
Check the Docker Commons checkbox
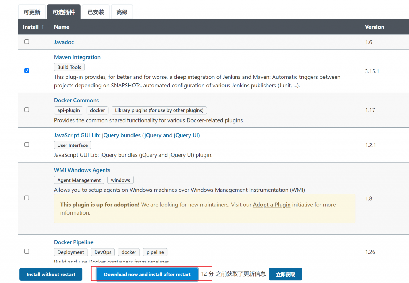click(27, 110)
